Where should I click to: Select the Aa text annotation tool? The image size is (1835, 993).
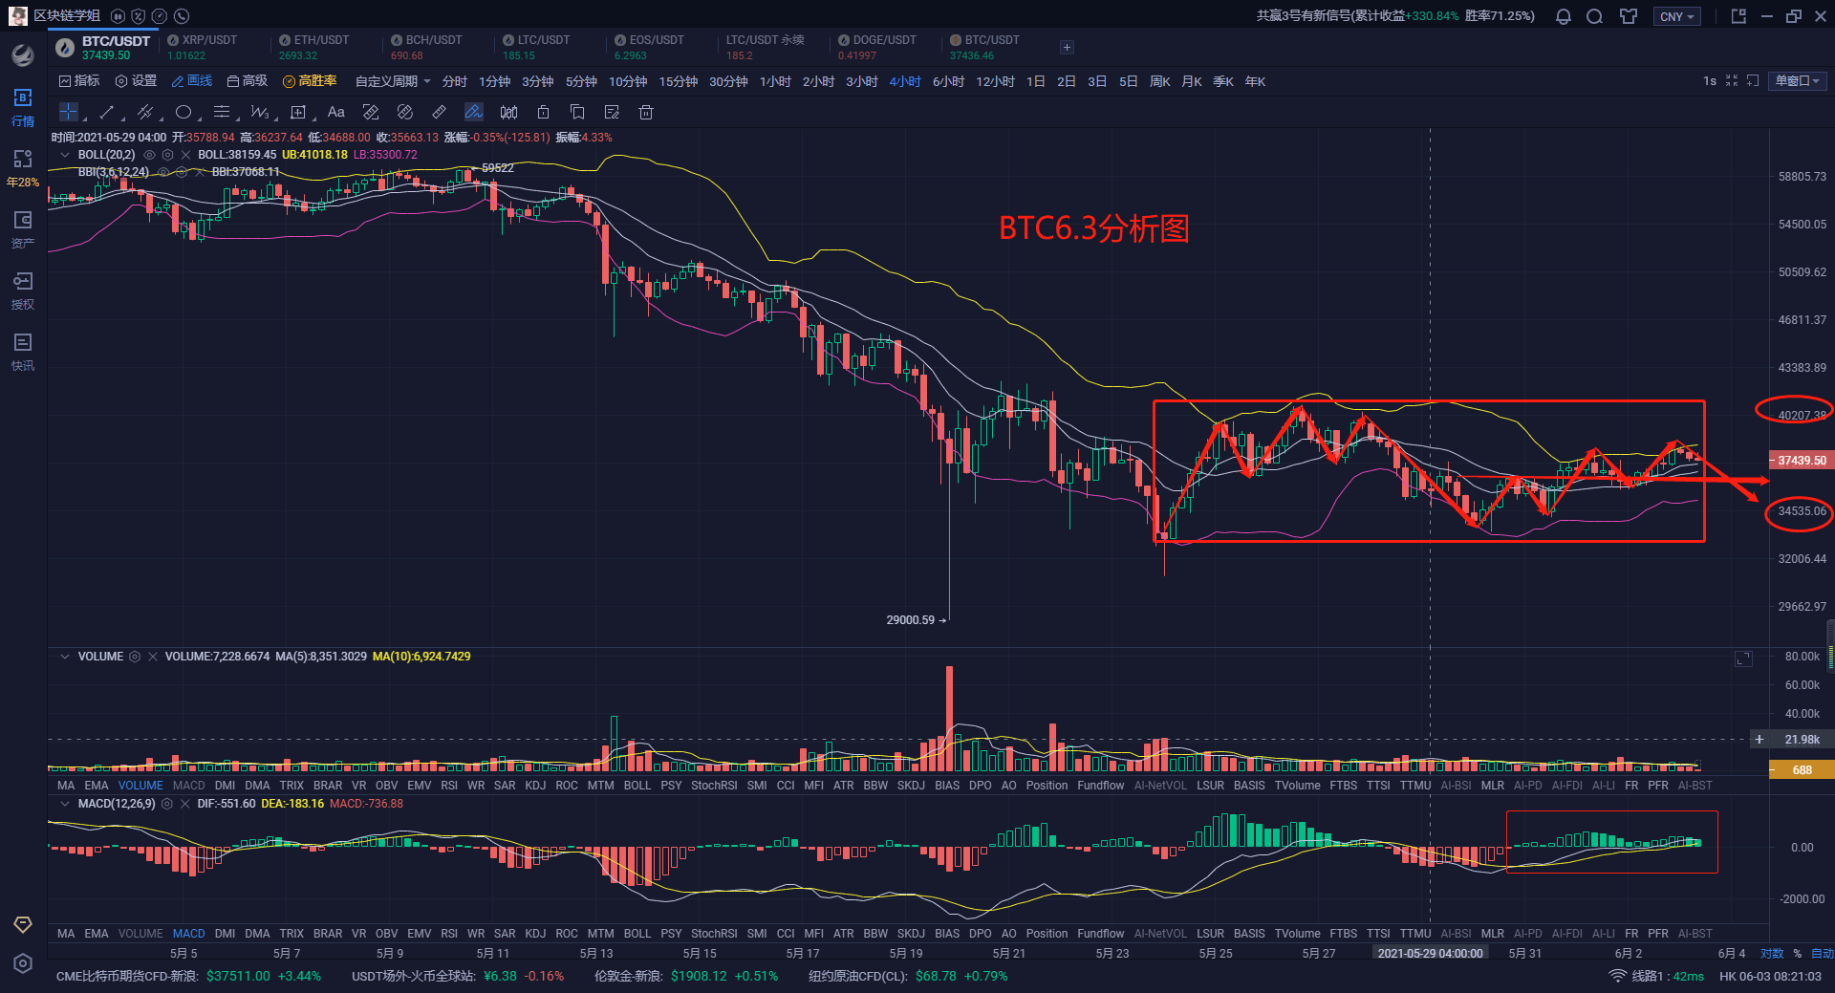tap(336, 112)
